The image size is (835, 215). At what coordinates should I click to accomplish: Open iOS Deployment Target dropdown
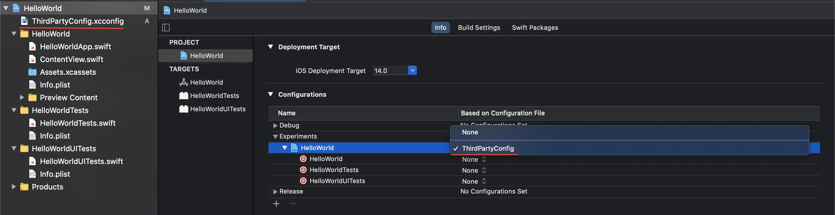click(x=412, y=70)
